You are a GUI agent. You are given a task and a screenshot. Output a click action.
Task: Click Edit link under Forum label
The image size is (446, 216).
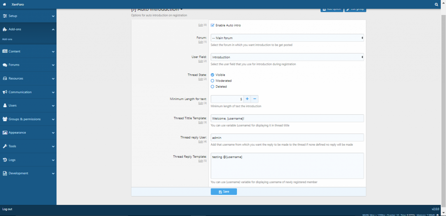tap(200, 42)
